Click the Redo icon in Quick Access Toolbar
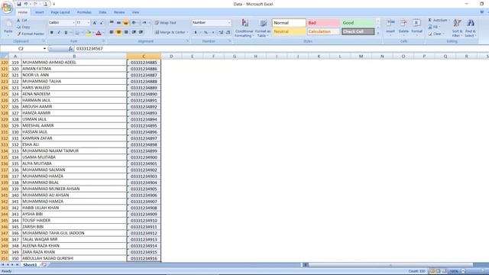Viewport: 489px width, 275px height. click(x=35, y=4)
